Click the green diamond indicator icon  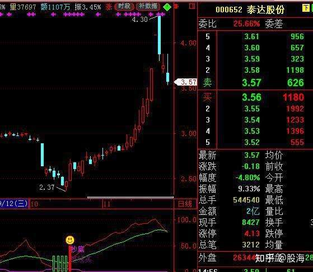pos(167,7)
